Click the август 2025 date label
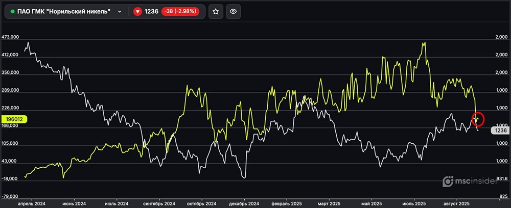The image size is (511, 208). [456, 203]
